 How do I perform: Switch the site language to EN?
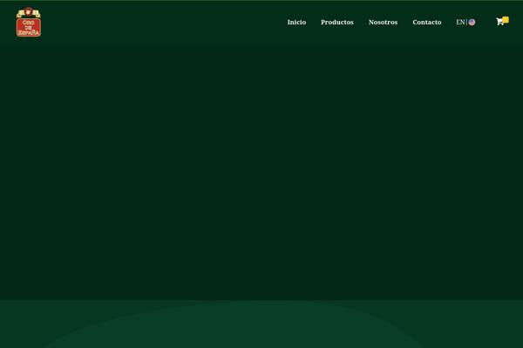(x=460, y=23)
